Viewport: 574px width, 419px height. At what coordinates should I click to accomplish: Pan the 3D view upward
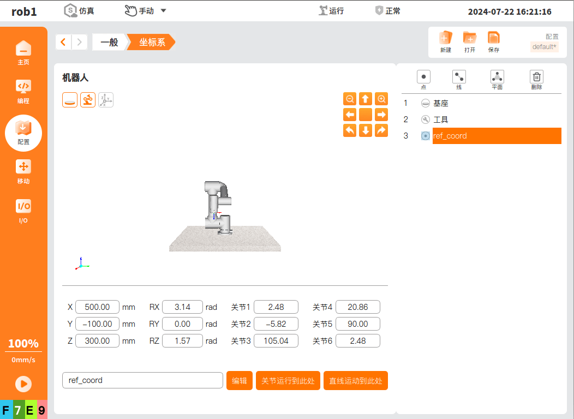(366, 99)
